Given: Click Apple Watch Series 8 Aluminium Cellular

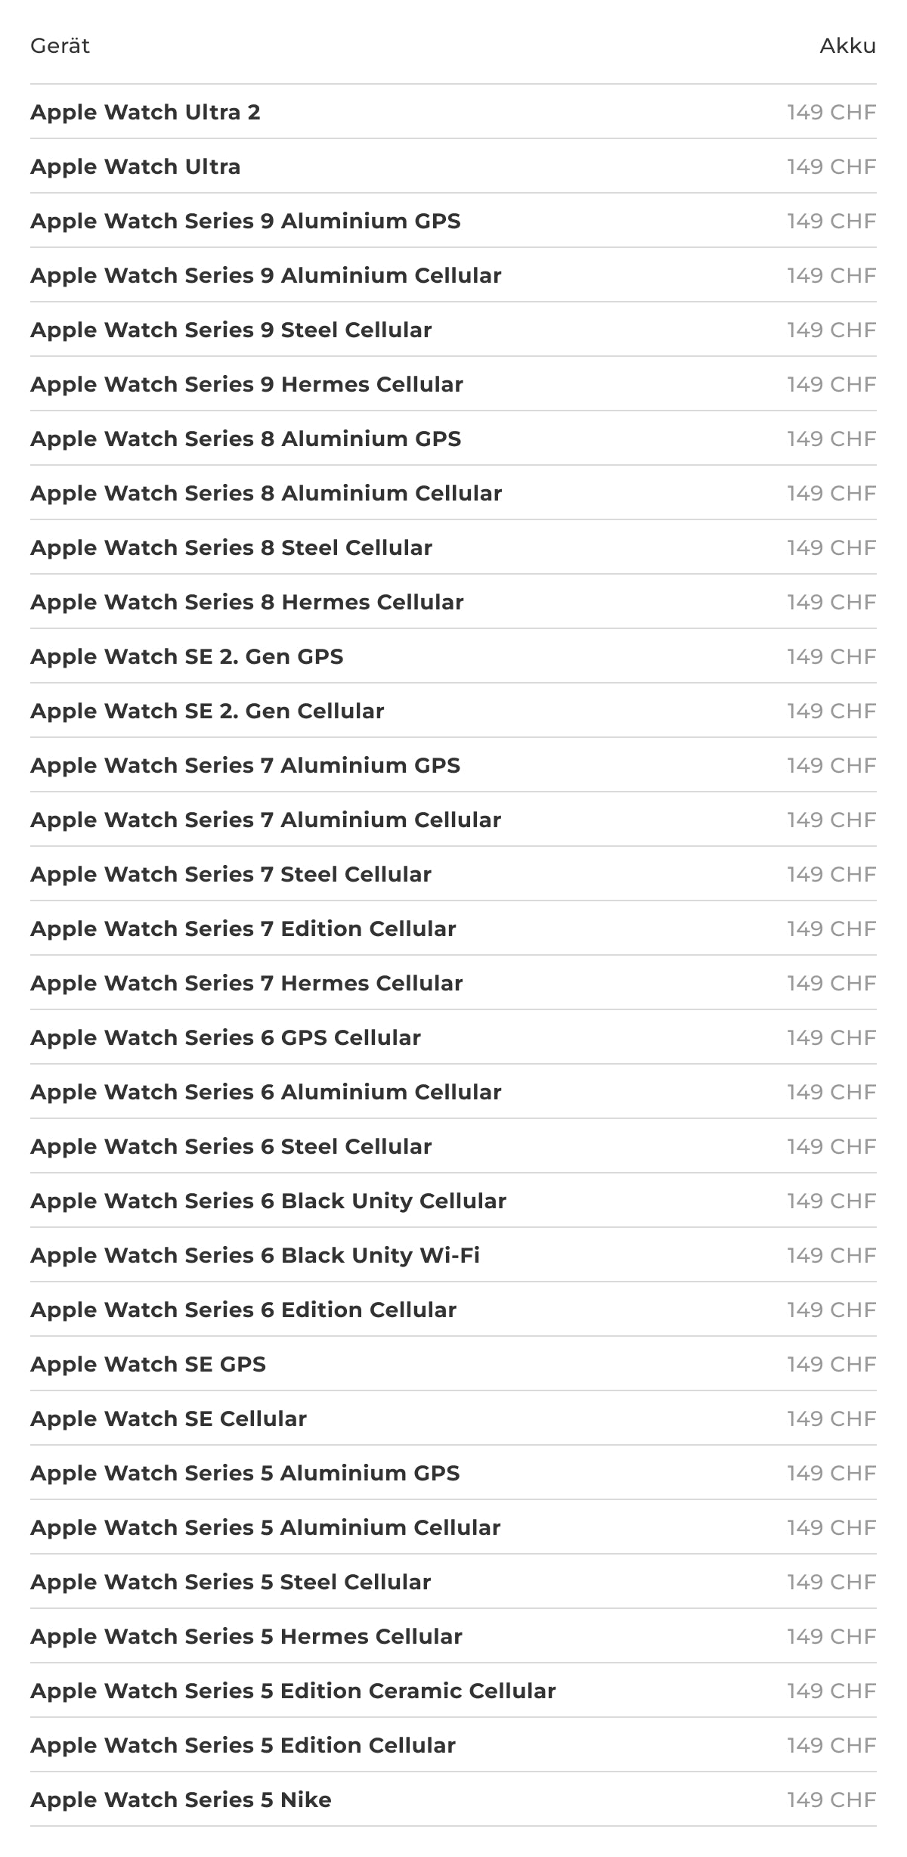Looking at the screenshot, I should click(x=266, y=493).
